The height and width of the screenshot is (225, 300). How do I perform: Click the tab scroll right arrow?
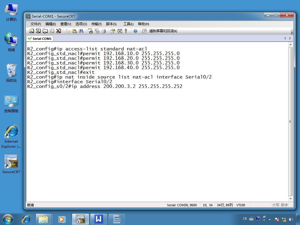pyautogui.click(x=290, y=38)
